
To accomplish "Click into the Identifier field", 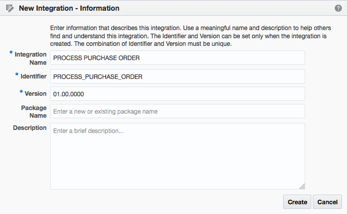I will pos(178,76).
